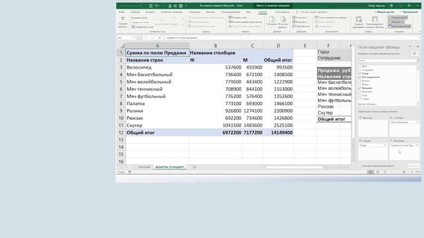Click the Undo arrow in quick access toolbar

coord(156,6)
